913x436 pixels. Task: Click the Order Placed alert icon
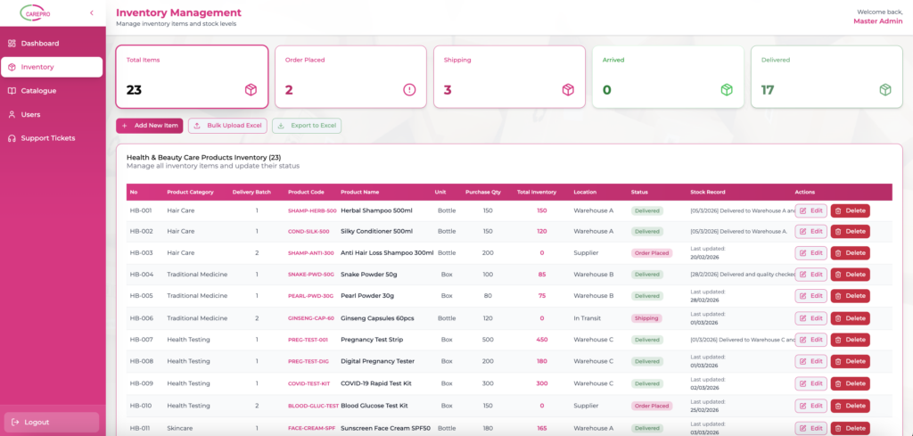tap(409, 89)
